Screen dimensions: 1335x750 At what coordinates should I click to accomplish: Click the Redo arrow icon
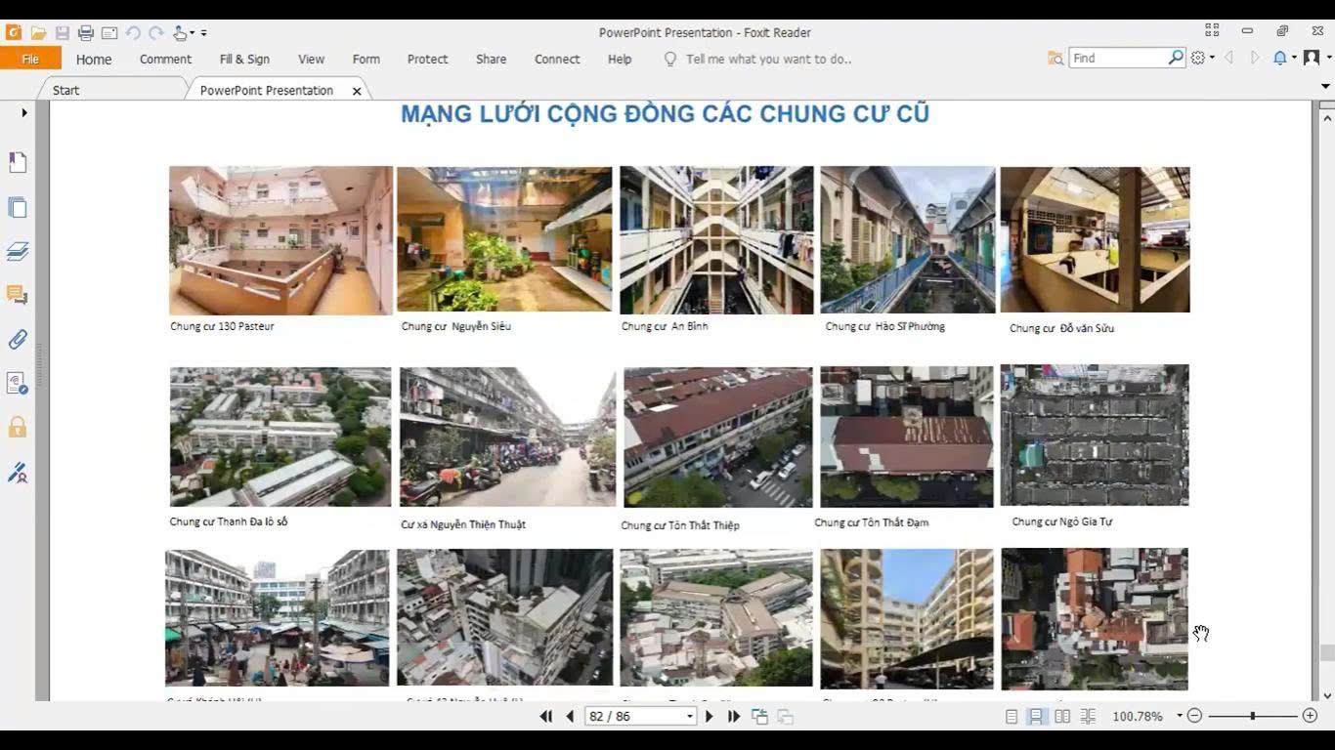coord(155,33)
